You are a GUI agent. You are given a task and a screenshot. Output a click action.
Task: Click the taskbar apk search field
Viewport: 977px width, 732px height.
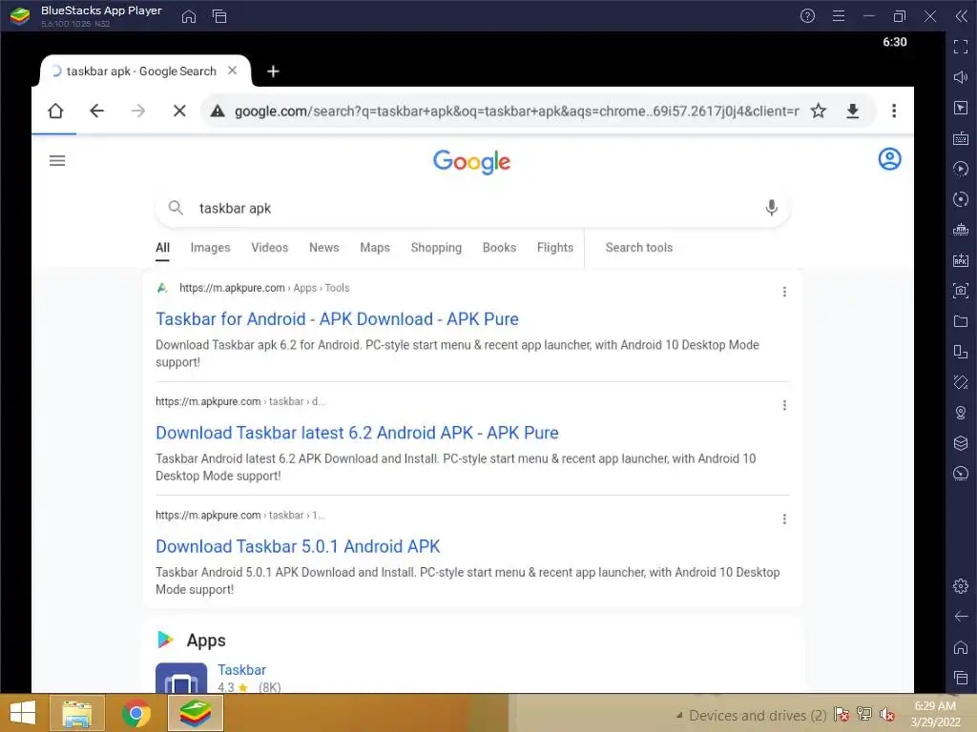(473, 208)
